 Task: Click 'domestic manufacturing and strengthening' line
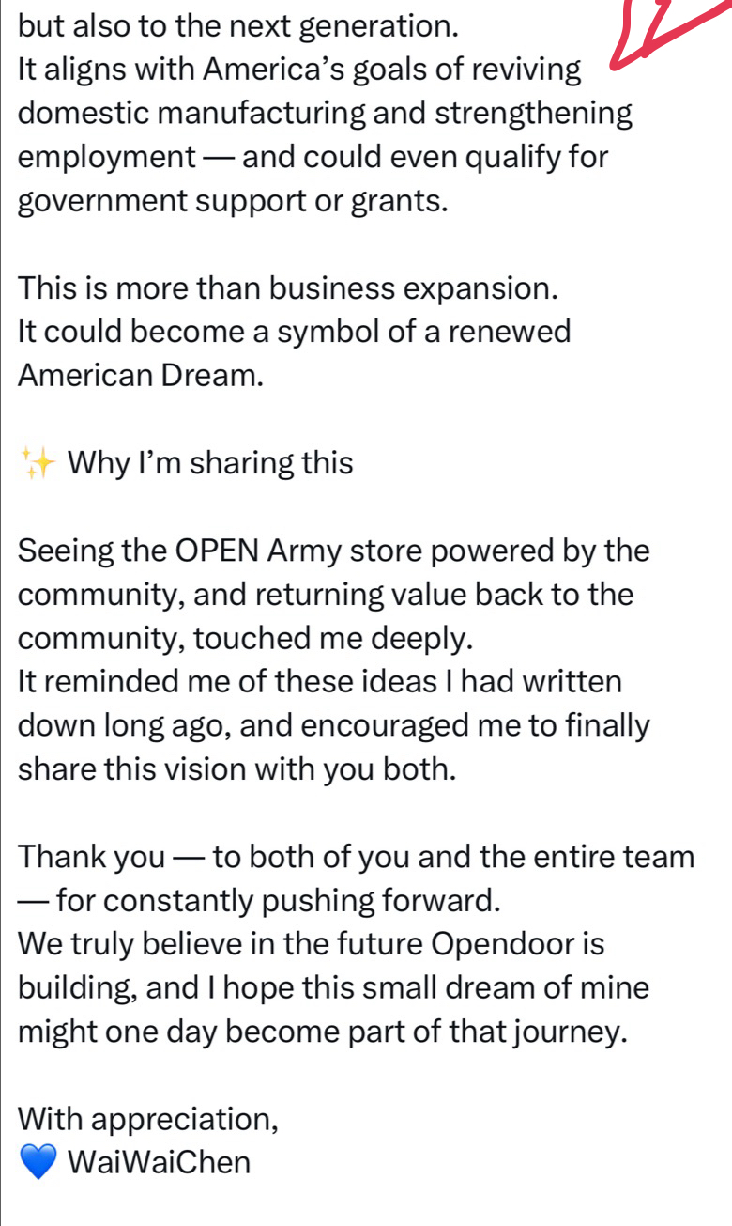tap(326, 114)
